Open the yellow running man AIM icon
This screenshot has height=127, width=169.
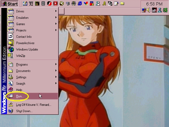[x=104, y=4]
